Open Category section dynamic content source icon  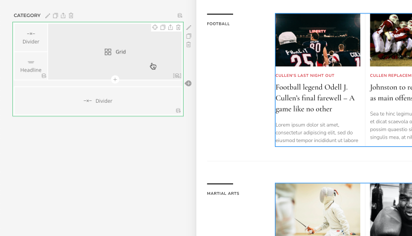180,16
